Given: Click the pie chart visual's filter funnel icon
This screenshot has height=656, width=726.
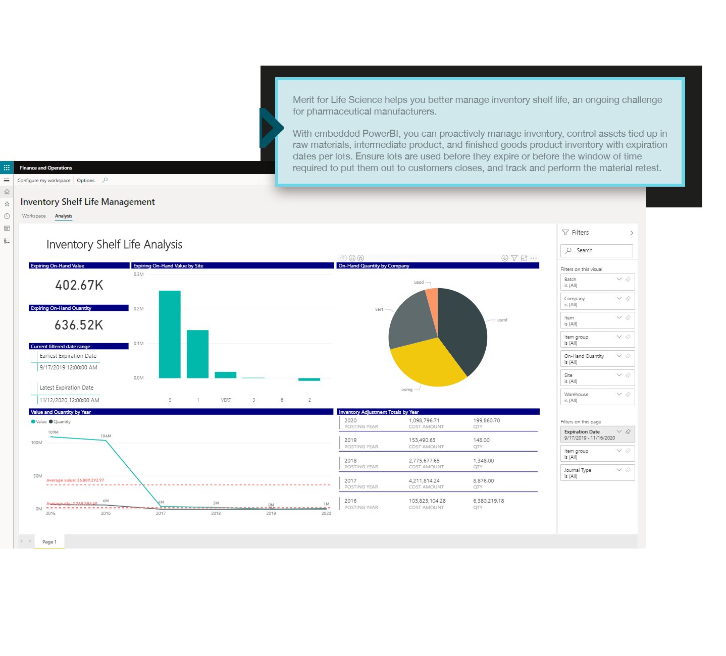Looking at the screenshot, I should [x=514, y=258].
